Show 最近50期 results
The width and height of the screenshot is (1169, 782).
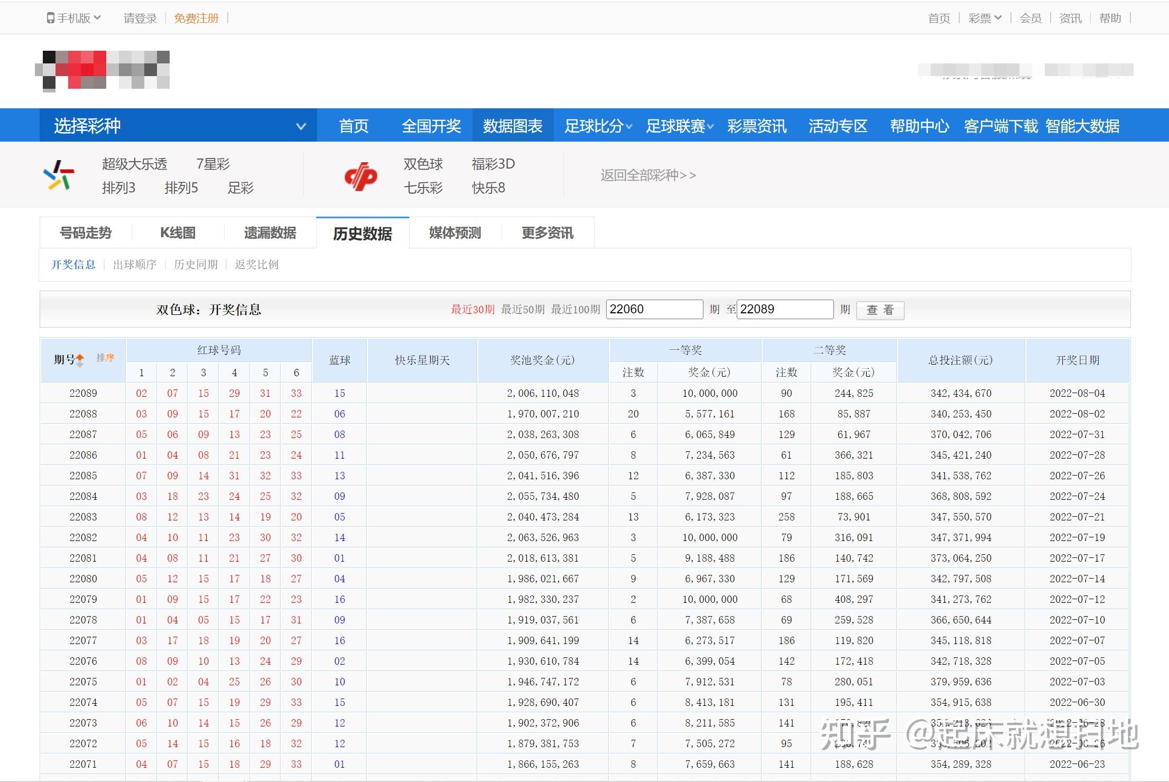523,309
